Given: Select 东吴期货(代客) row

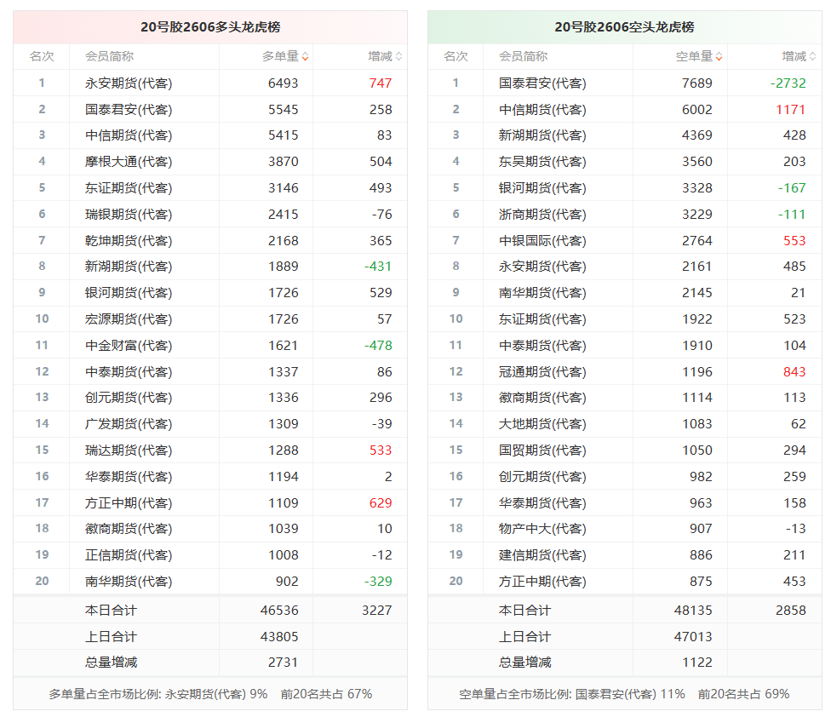Looking at the screenshot, I should [x=625, y=162].
